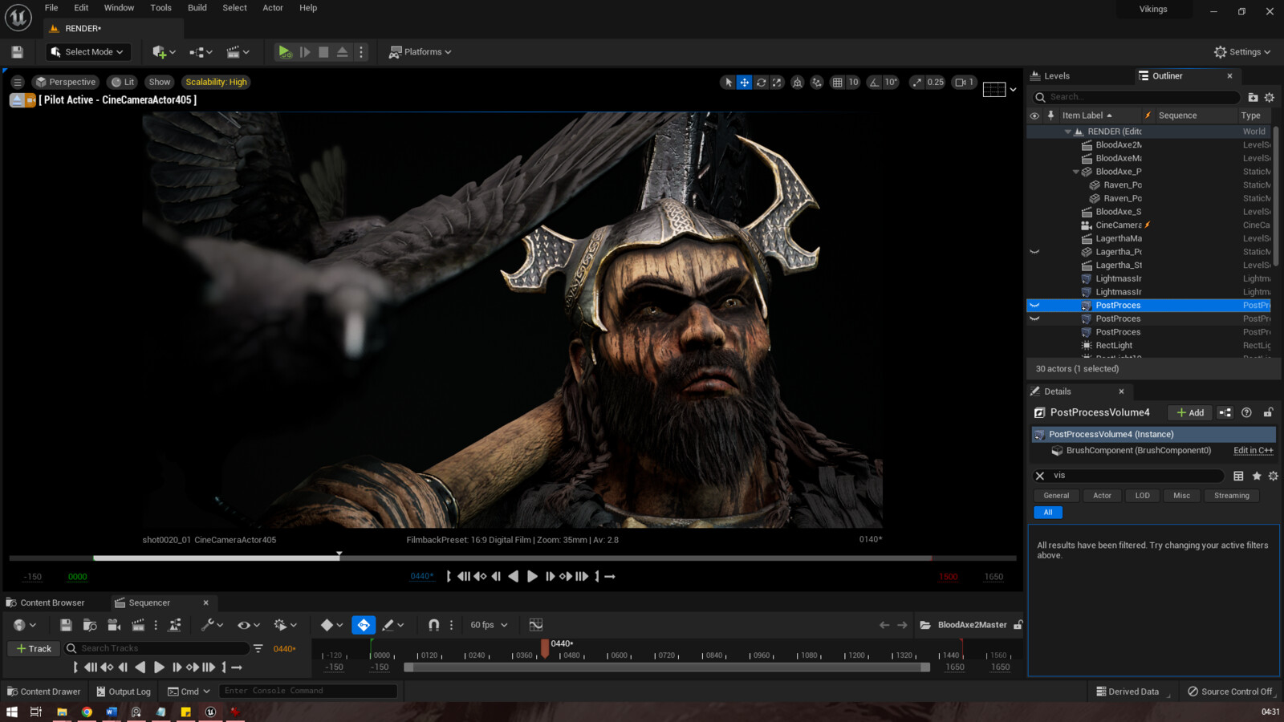Click the Eject icon in main toolbar
The width and height of the screenshot is (1284, 722).
343,52
